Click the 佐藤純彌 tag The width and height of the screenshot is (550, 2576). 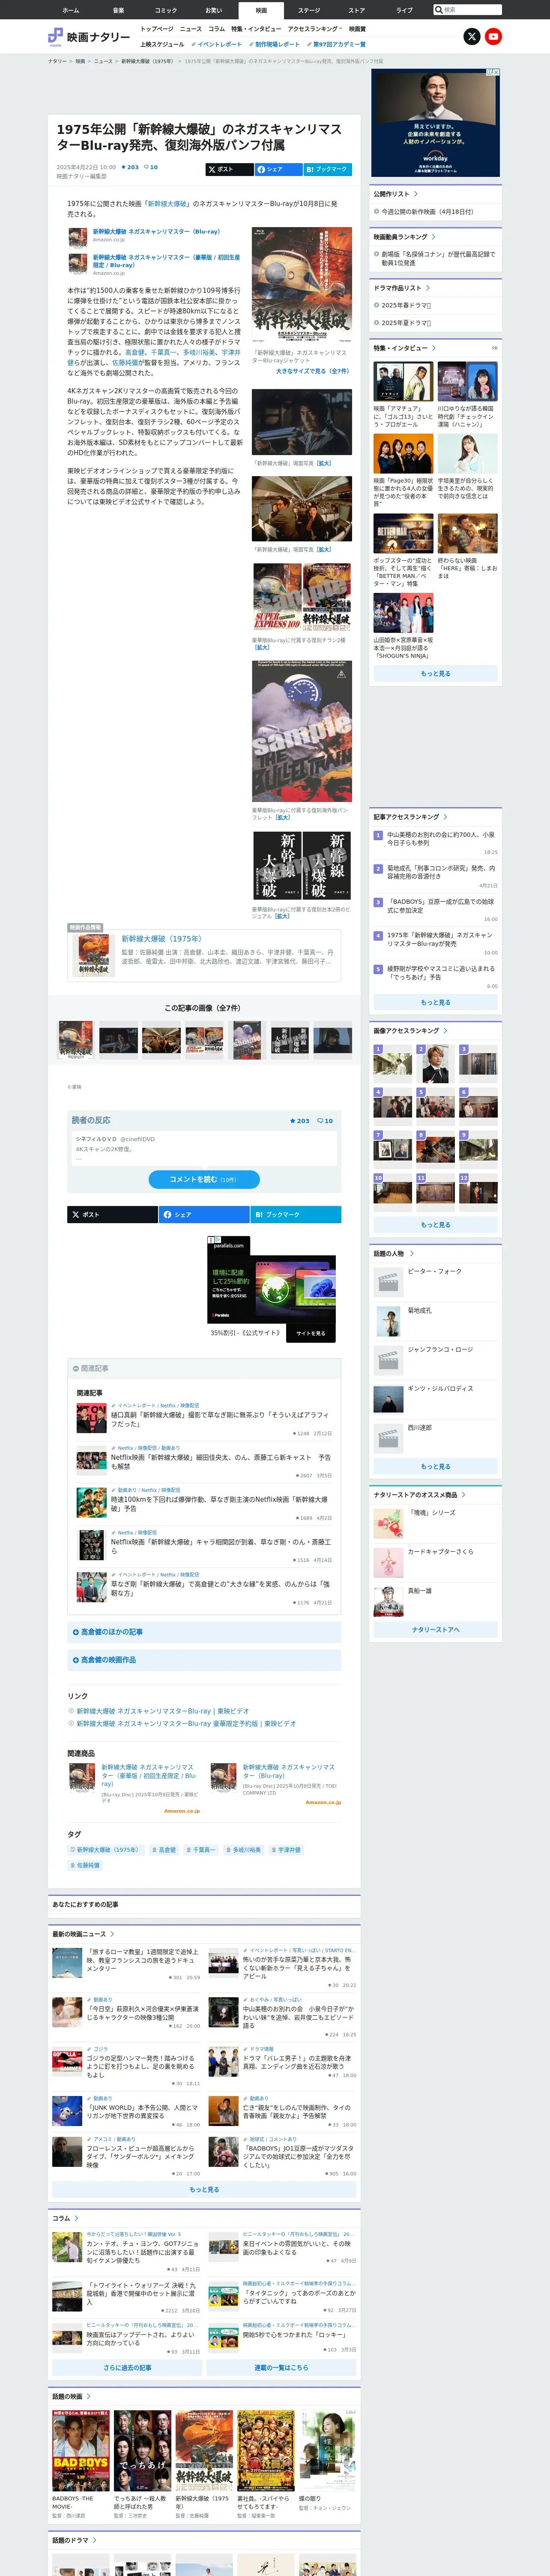click(x=85, y=1865)
